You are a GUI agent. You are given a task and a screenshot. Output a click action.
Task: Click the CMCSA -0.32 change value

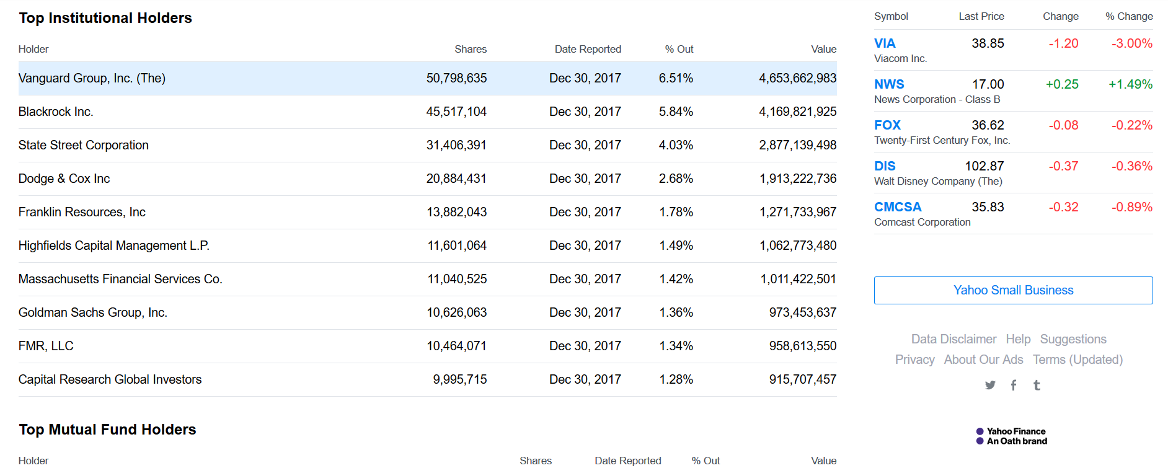pyautogui.click(x=1063, y=207)
